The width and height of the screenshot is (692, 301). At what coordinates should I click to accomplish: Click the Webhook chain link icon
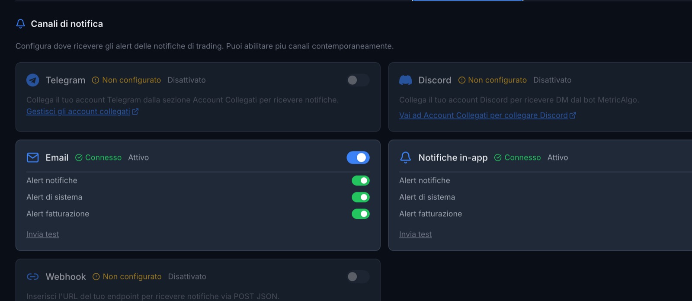(x=33, y=276)
